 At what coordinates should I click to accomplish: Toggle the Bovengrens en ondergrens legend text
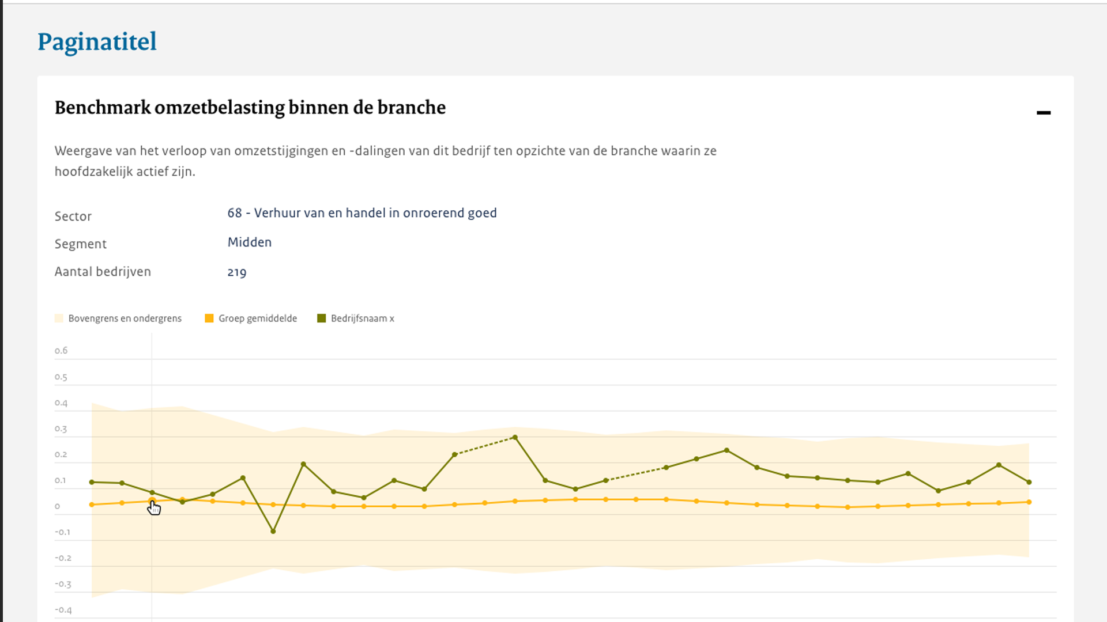coord(125,318)
